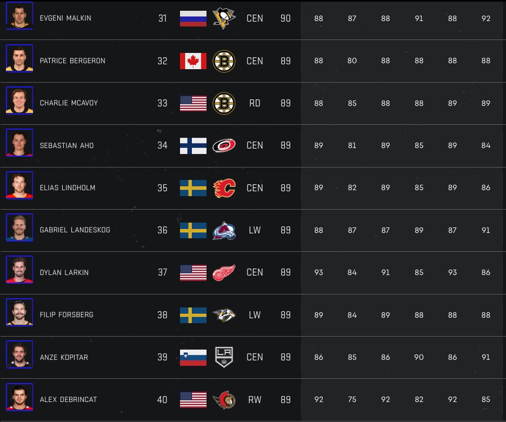
Task: Click the Pittsburgh Penguins logo
Action: [x=224, y=18]
